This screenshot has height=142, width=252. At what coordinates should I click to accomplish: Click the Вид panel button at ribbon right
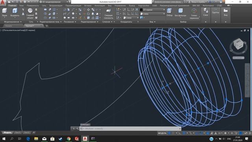tap(226, 12)
